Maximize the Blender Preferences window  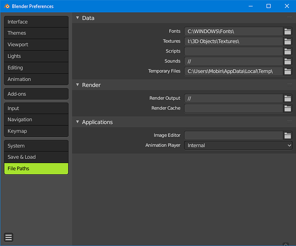268,6
